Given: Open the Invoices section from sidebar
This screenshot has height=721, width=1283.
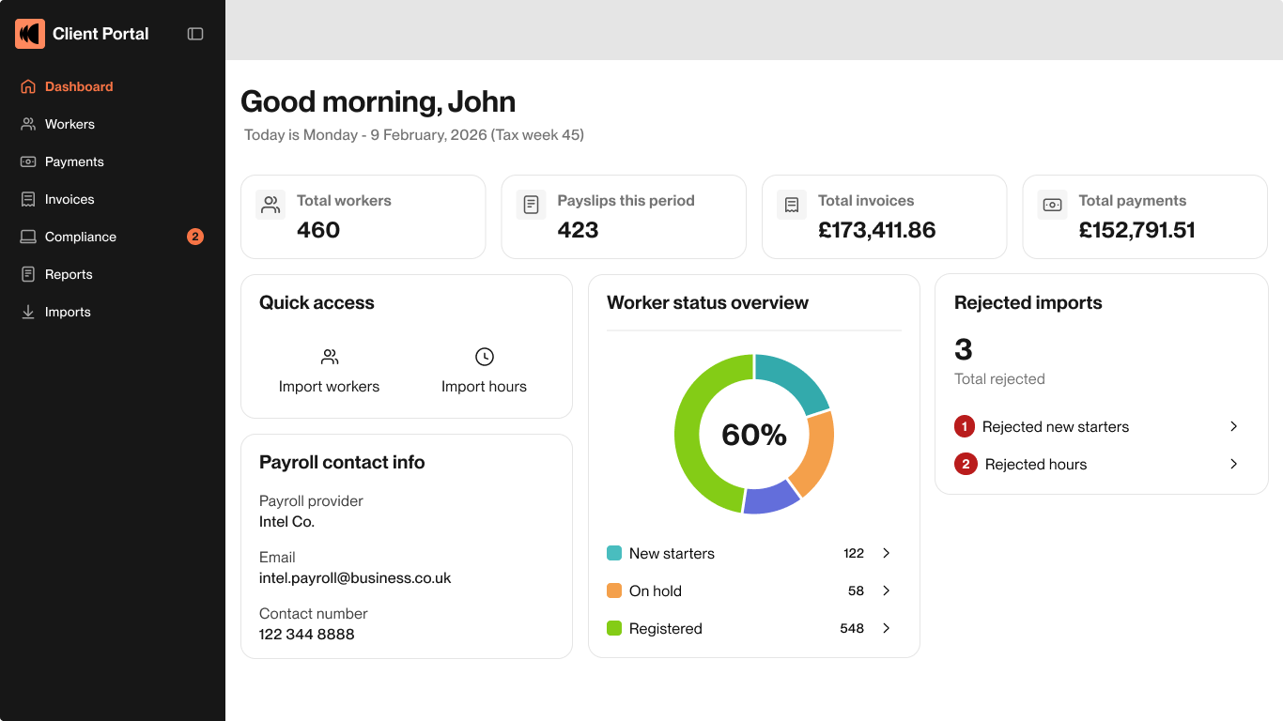Looking at the screenshot, I should (x=27, y=199).
